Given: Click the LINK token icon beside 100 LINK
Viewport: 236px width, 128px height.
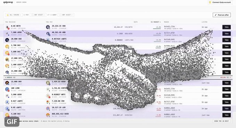Looking at the screenshot, I should (x=7, y=89).
